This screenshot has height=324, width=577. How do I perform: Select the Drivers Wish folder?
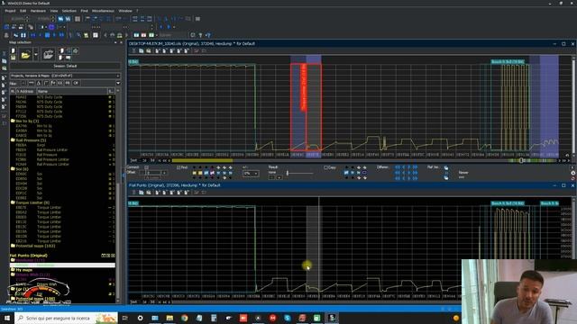30,274
